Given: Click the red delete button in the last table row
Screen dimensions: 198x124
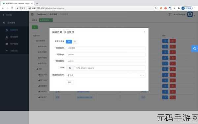Looking at the screenshot, I should pyautogui.click(x=173, y=97).
